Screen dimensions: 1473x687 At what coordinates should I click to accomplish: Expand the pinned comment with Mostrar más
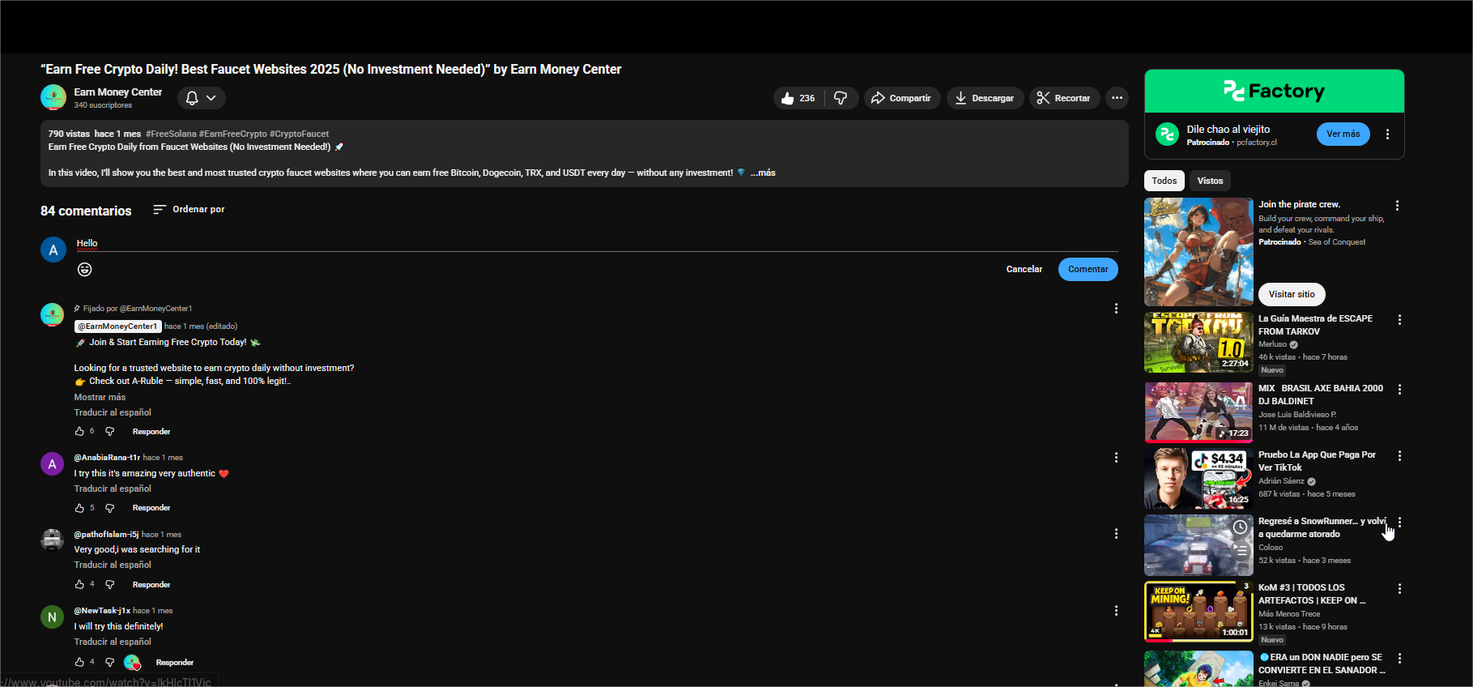(x=100, y=397)
